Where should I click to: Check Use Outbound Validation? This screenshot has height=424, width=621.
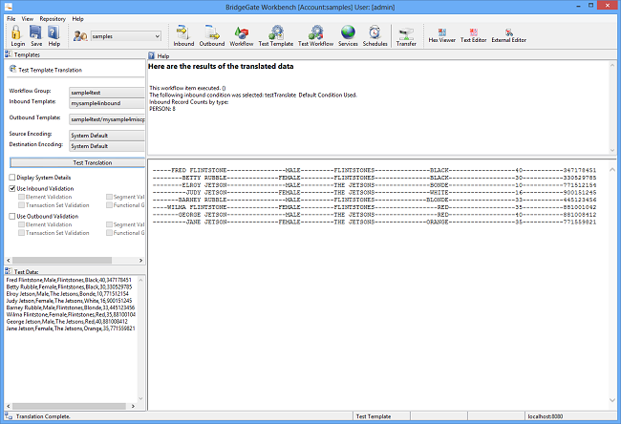point(12,216)
